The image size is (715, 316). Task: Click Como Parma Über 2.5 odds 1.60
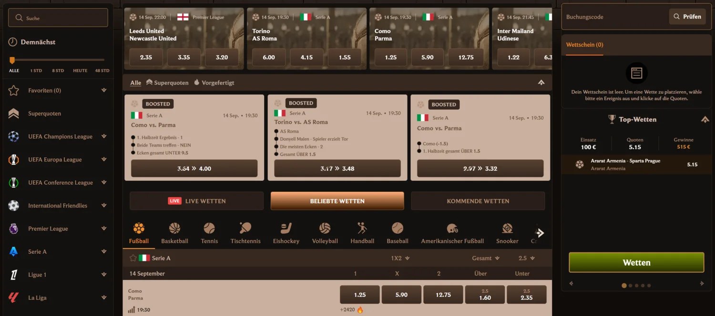click(x=485, y=295)
